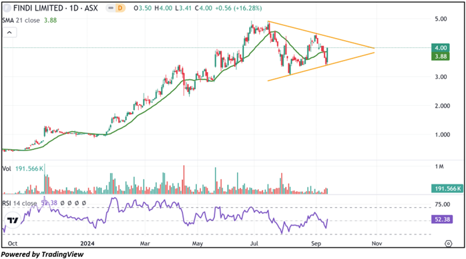Screen dimensions: 466x259
Task: Collapse the indicator legend with the chevron button
Action: 9,33
